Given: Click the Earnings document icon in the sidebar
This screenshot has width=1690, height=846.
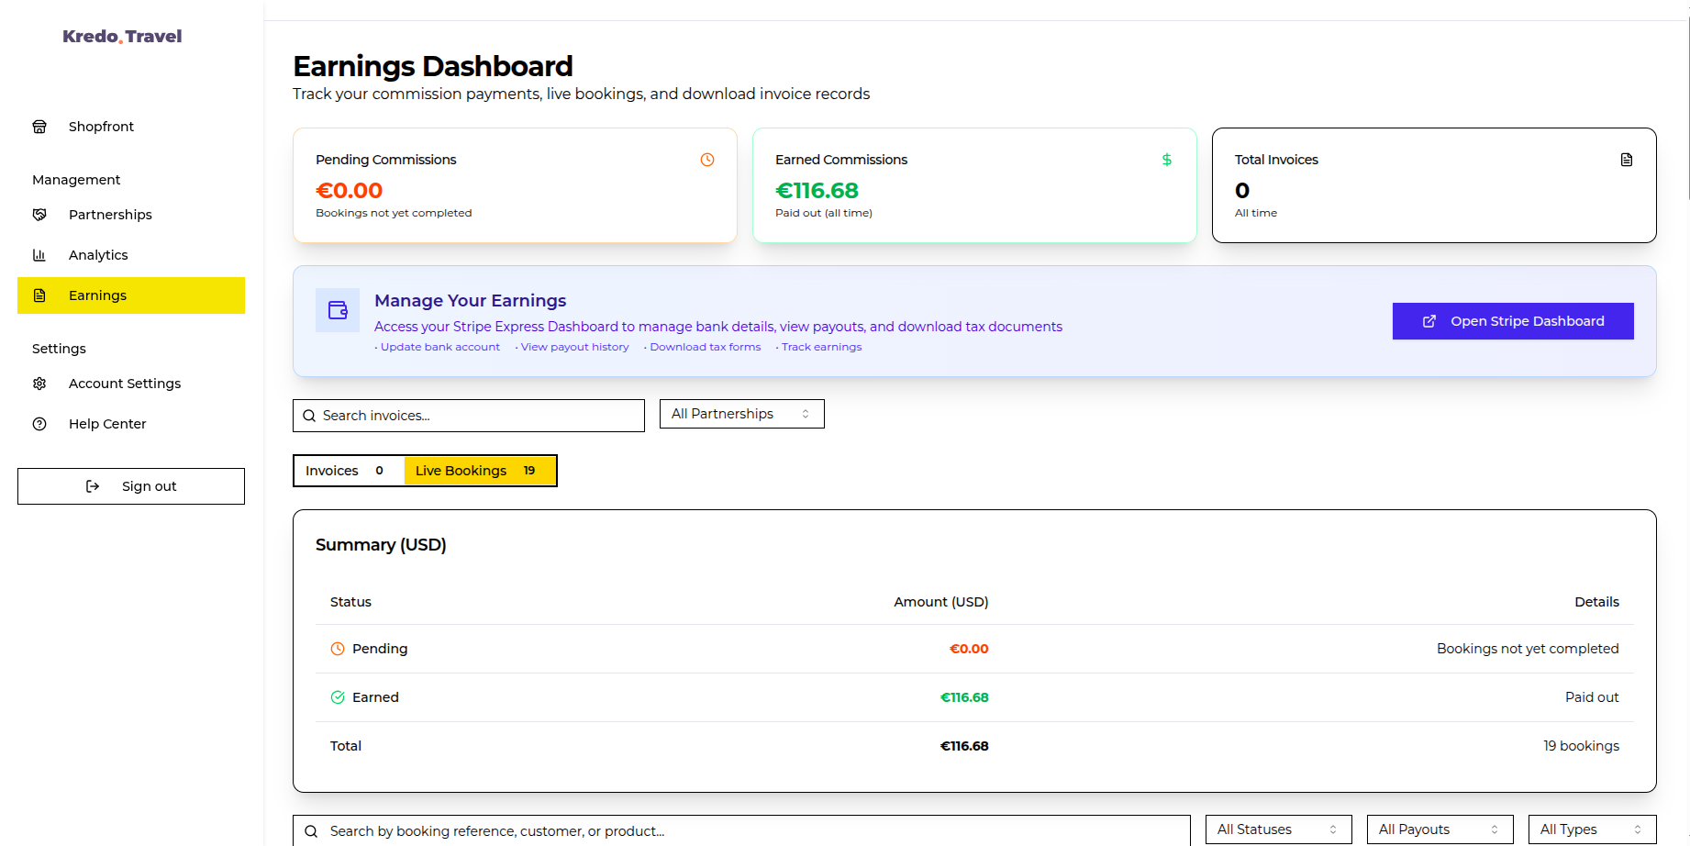Looking at the screenshot, I should (x=39, y=295).
